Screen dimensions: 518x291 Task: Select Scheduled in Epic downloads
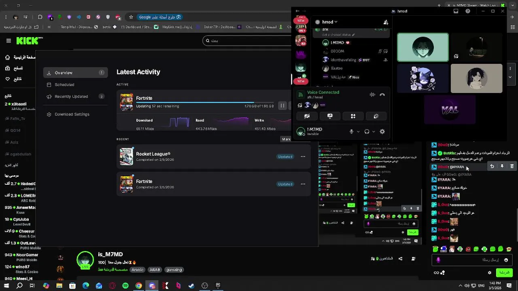pos(76,85)
